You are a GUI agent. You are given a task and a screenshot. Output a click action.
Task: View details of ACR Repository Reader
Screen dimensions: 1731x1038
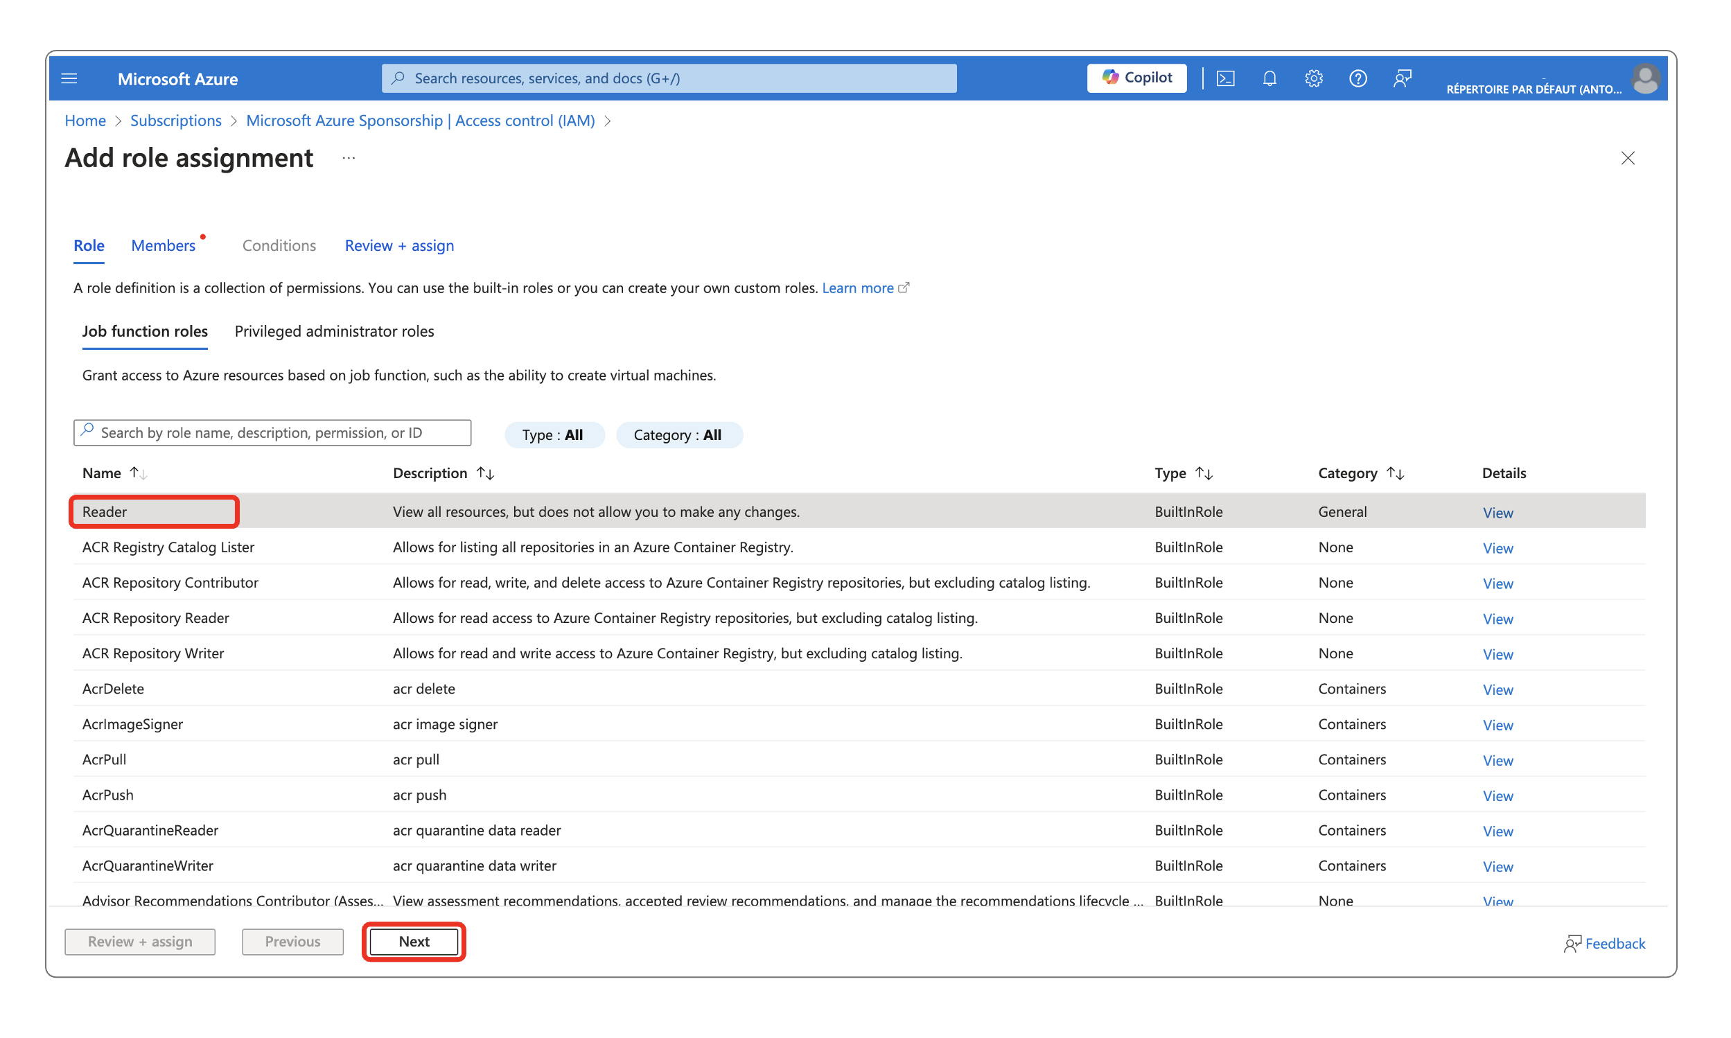coord(1497,618)
